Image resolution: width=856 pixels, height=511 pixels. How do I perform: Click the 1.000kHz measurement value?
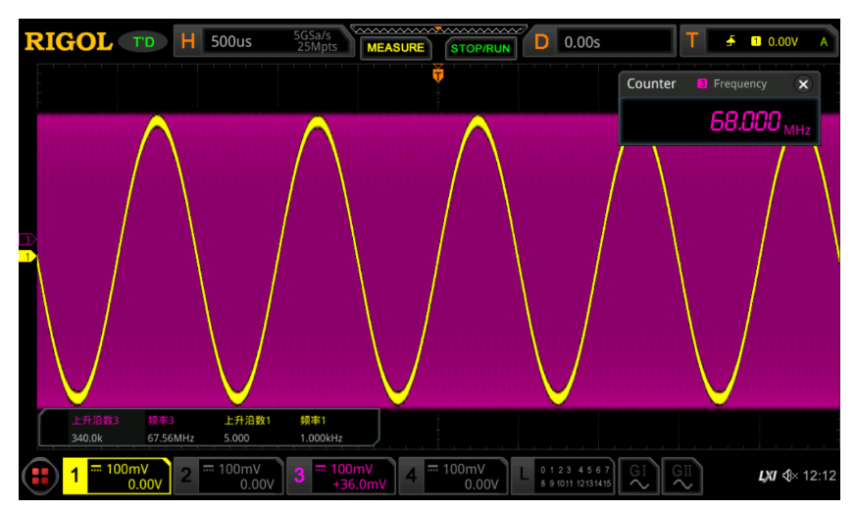321,437
